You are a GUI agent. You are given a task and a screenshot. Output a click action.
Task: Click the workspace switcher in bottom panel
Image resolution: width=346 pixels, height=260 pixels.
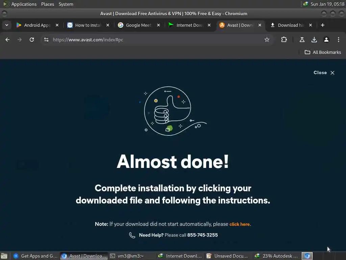tap(307, 256)
